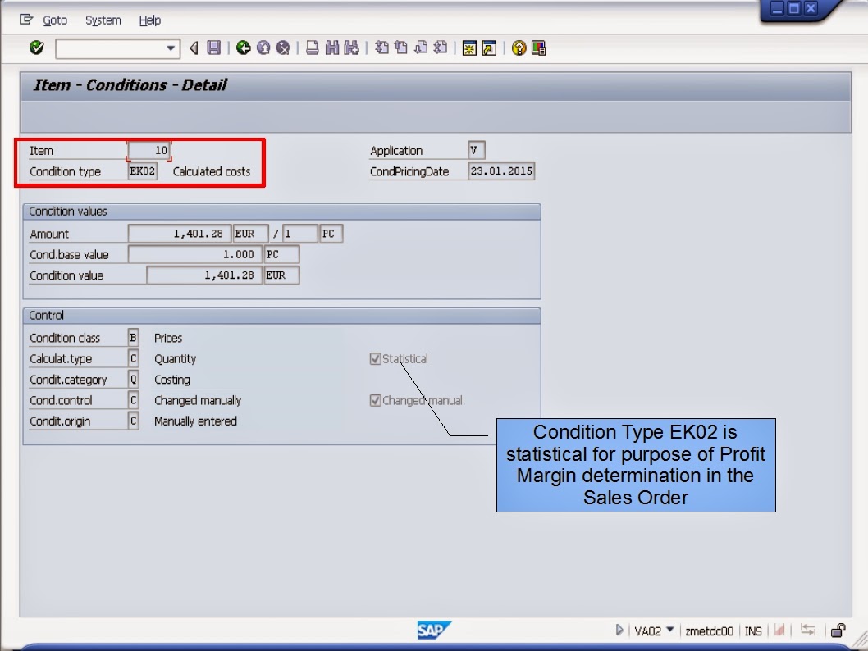Open the command field dropdown
The height and width of the screenshot is (651, 868).
click(x=170, y=48)
